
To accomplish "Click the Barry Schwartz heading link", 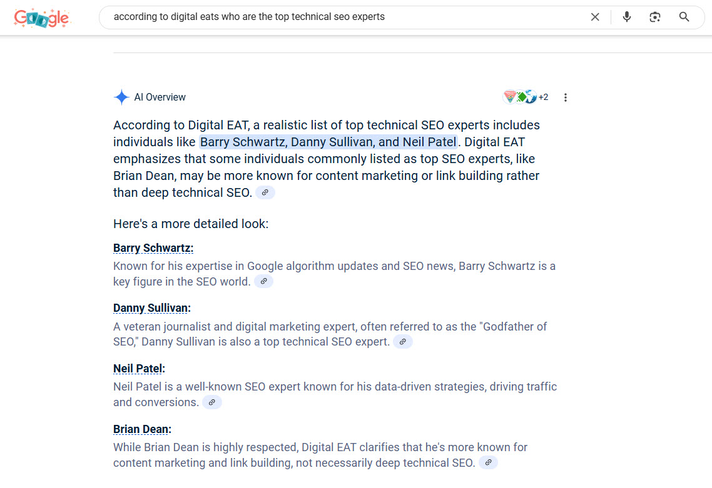I will pyautogui.click(x=153, y=249).
